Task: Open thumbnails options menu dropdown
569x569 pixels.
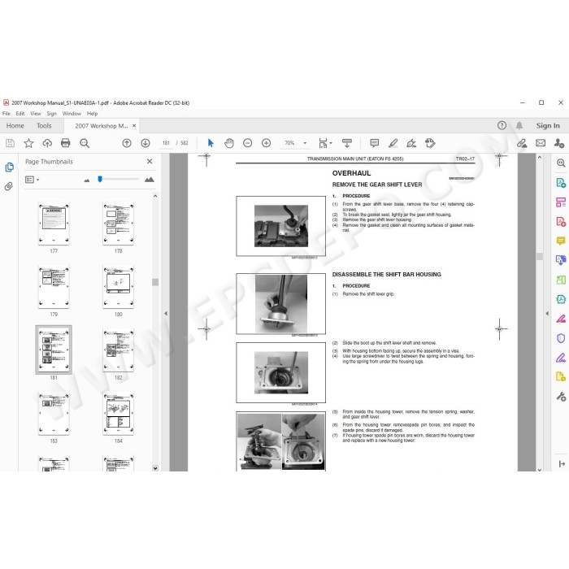Action: tap(32, 180)
